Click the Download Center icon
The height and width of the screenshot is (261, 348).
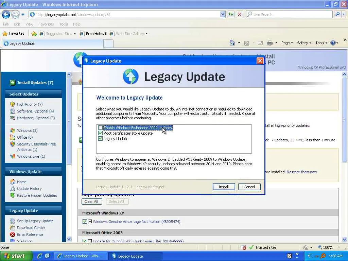click(13, 227)
